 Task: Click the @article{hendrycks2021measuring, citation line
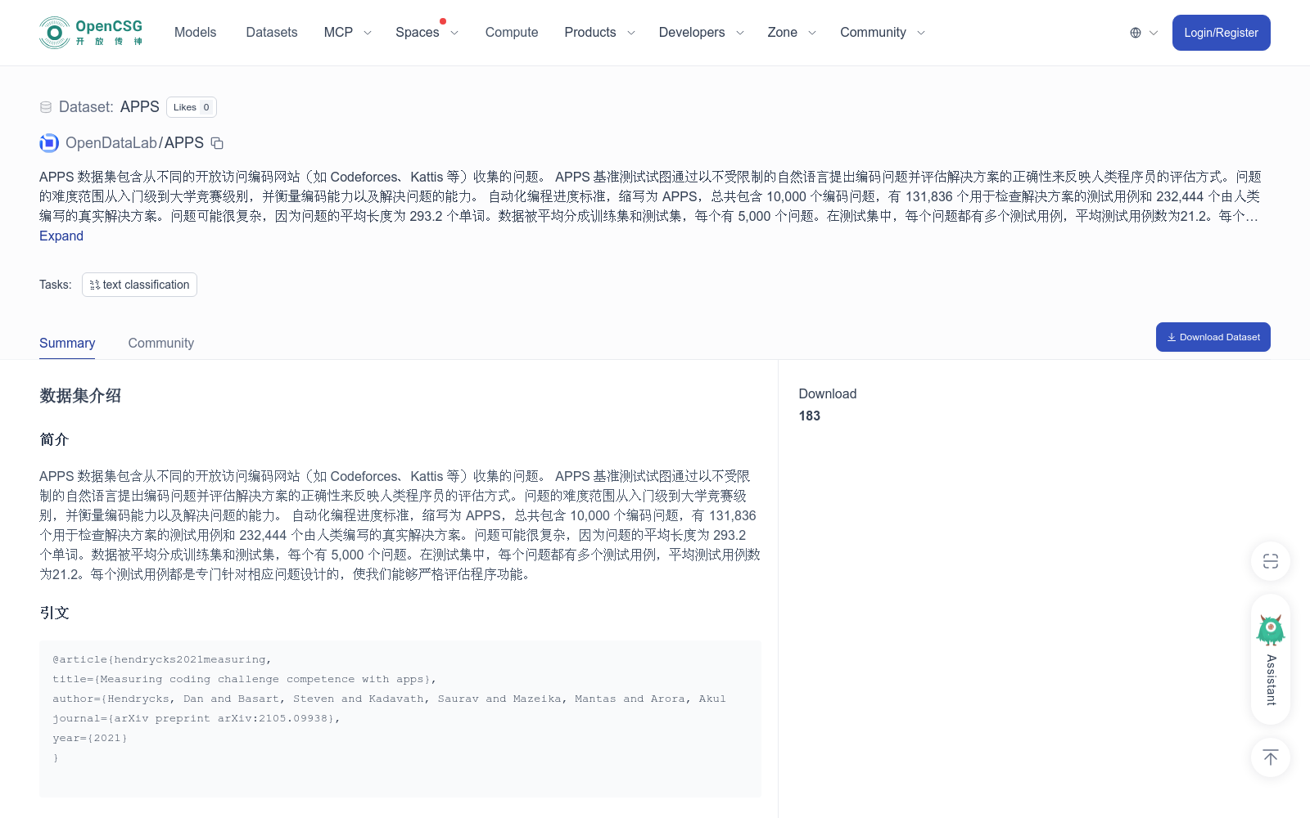point(162,659)
